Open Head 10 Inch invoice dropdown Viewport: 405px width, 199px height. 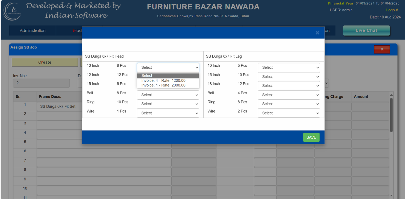click(168, 67)
